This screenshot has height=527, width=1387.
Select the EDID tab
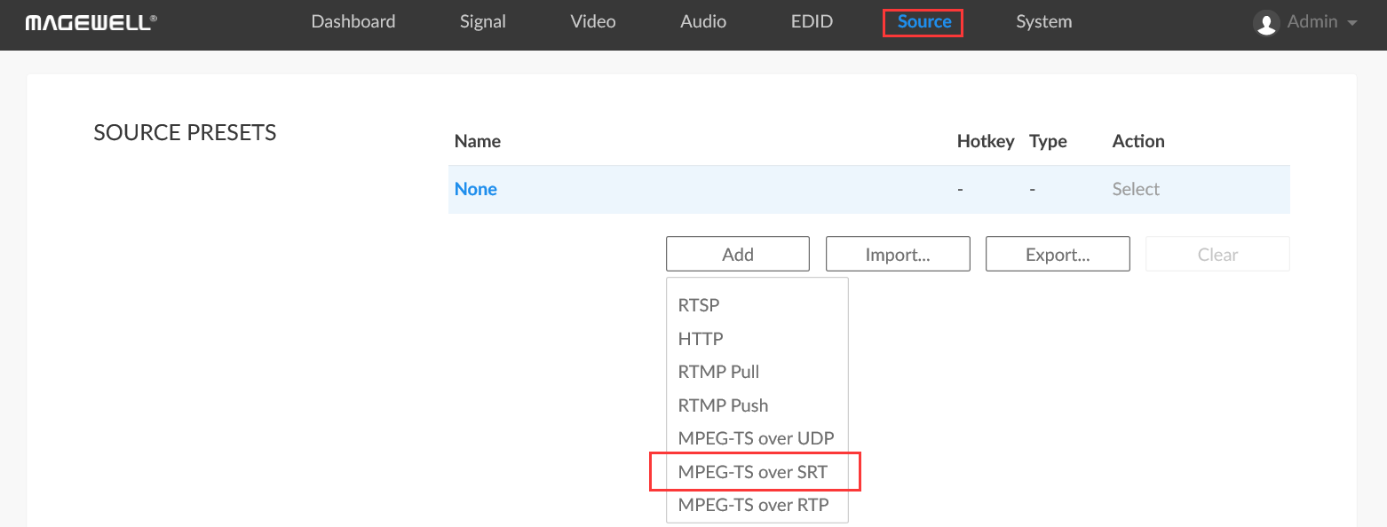pyautogui.click(x=812, y=22)
